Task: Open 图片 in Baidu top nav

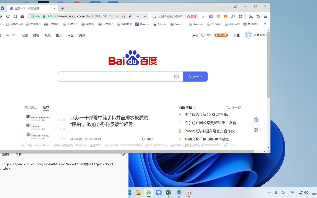Action: click(59, 35)
